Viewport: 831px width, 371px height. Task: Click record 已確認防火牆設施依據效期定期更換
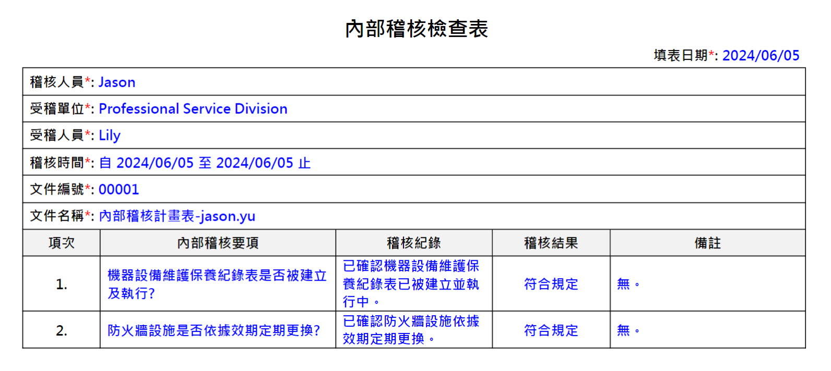click(x=411, y=330)
